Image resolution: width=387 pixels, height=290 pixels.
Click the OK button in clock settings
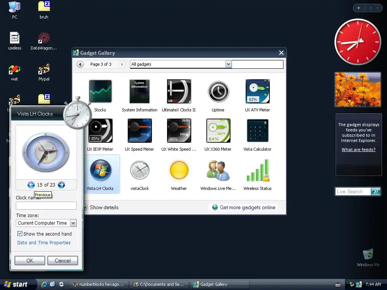tap(30, 261)
